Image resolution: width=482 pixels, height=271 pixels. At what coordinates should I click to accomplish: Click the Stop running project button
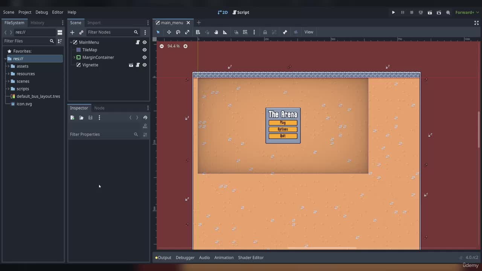[412, 12]
